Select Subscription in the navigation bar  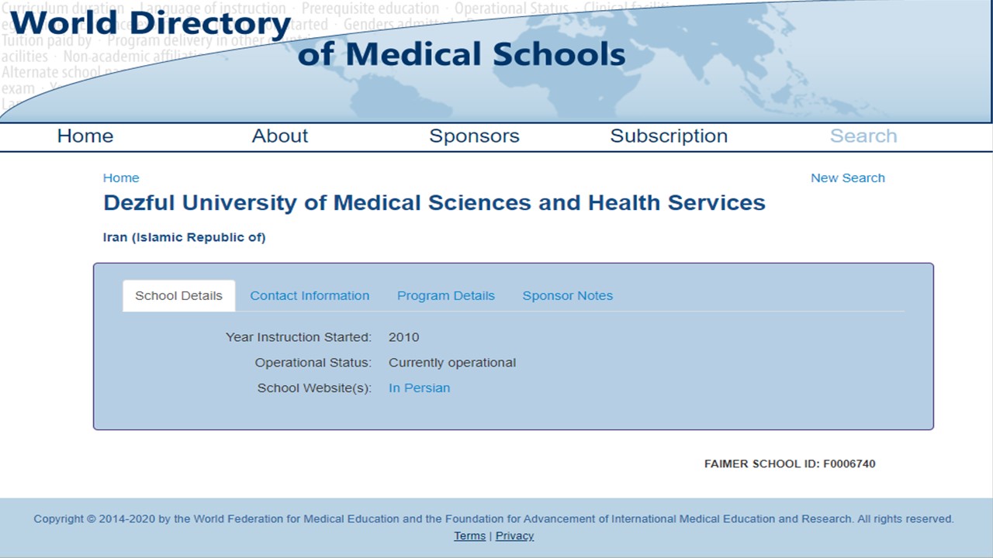click(669, 136)
